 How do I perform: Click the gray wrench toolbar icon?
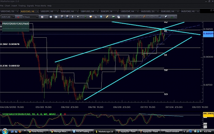pyautogui.click(x=124, y=17)
